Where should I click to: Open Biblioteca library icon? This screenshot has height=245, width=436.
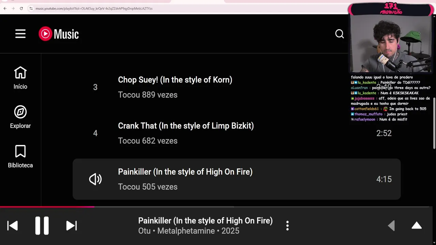20,157
